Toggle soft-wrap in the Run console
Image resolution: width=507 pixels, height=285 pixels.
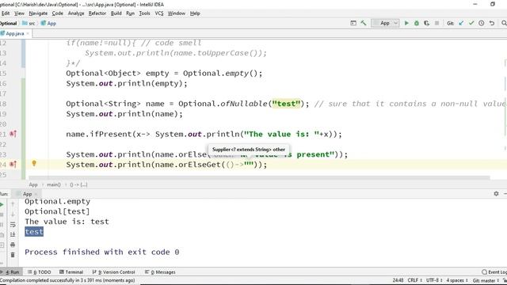(13, 224)
